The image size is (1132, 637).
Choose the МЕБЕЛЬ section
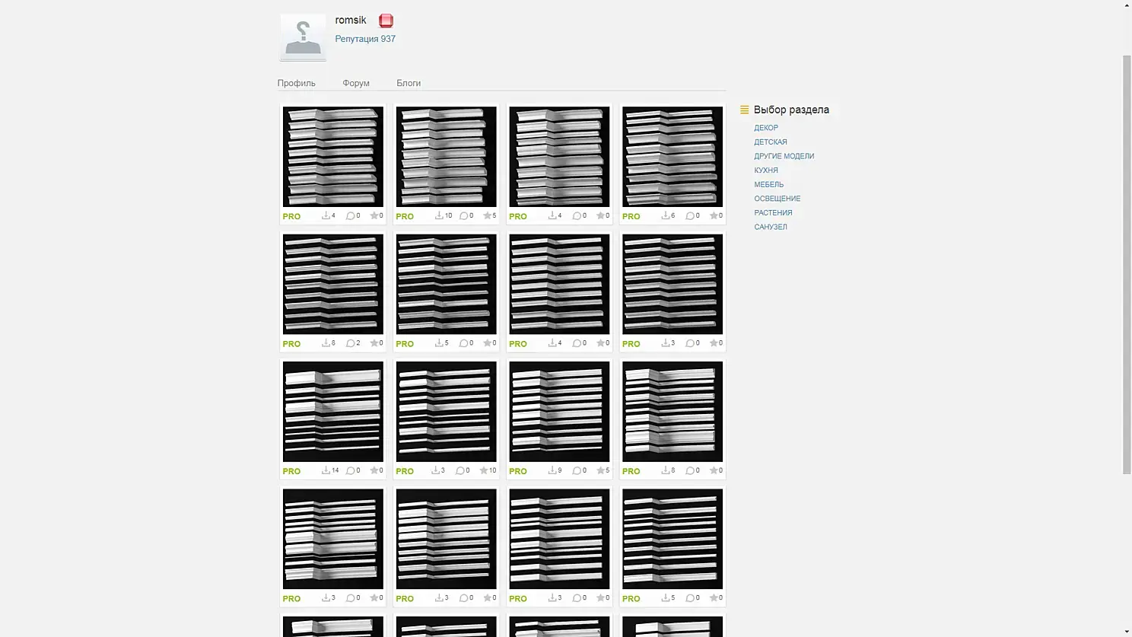[769, 184]
